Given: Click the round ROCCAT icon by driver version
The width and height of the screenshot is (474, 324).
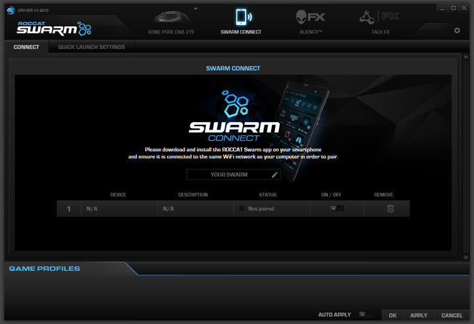Looking at the screenshot, I should (11, 11).
